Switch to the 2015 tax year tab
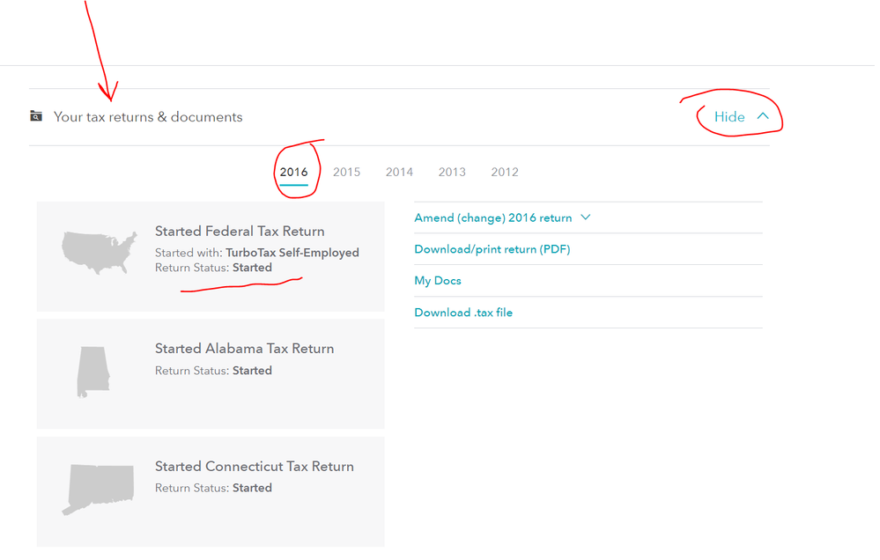The height and width of the screenshot is (560, 880). (346, 172)
